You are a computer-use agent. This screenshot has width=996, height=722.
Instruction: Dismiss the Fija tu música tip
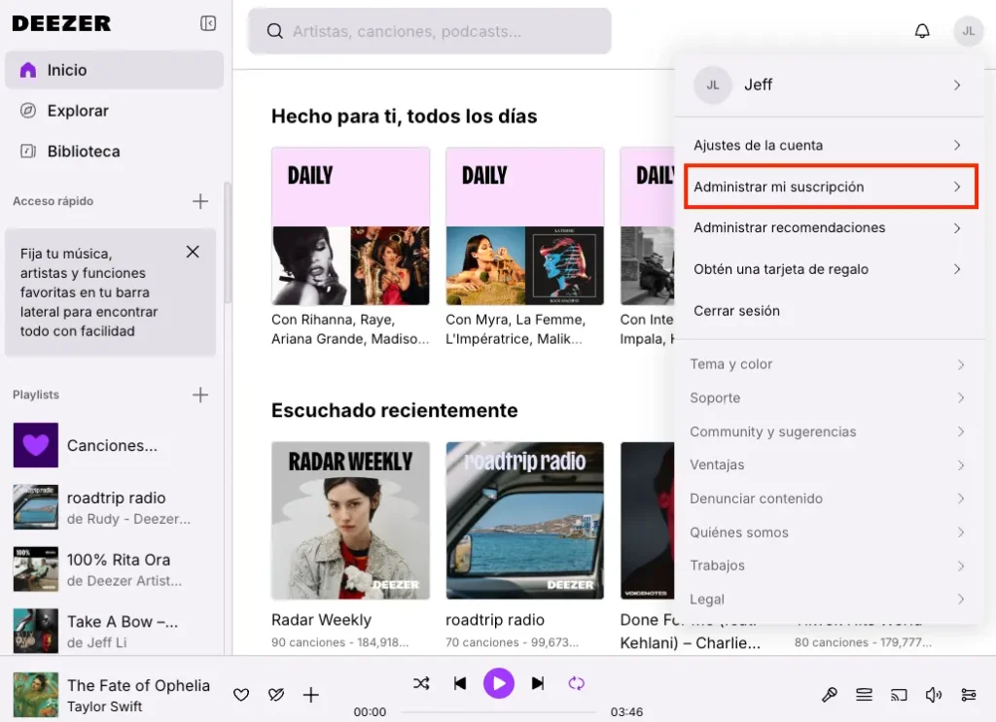pos(193,252)
